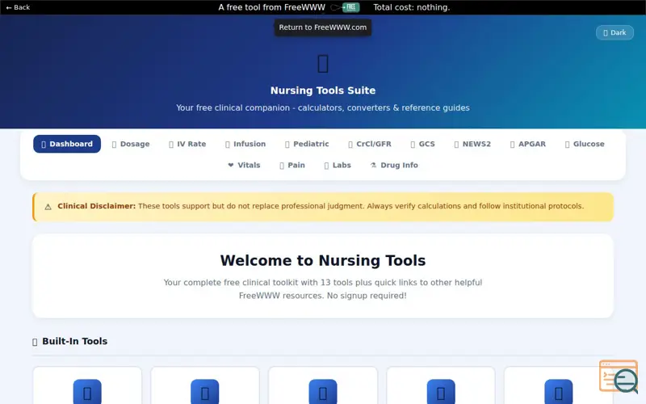Switch to the Dosage tab
This screenshot has height=404, width=646.
131,144
